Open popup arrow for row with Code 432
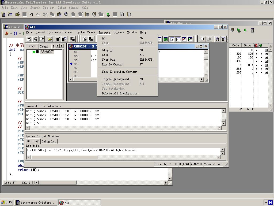Viewport: 274px width, 206px height. point(267,61)
